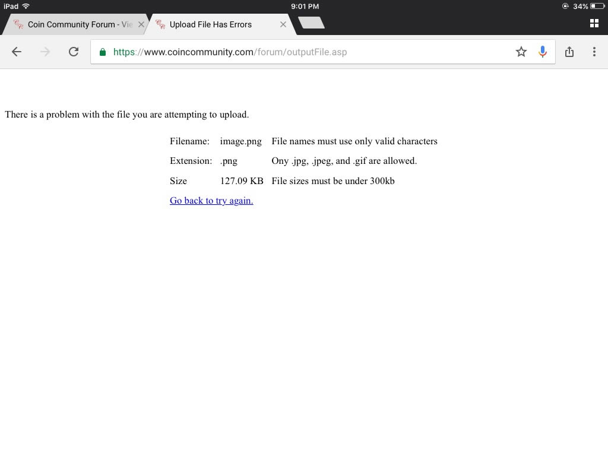
Task: Click the 'Extension:' label
Action: click(x=191, y=161)
